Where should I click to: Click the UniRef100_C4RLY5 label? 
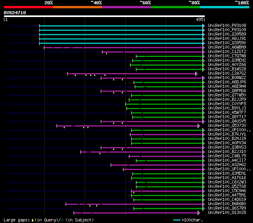[x=227, y=156]
